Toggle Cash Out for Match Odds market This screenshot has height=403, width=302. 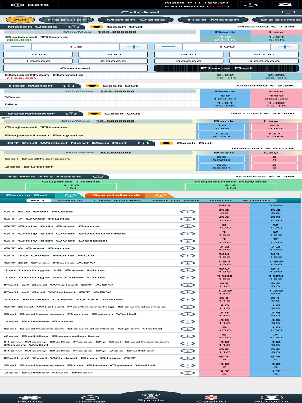pos(95,27)
